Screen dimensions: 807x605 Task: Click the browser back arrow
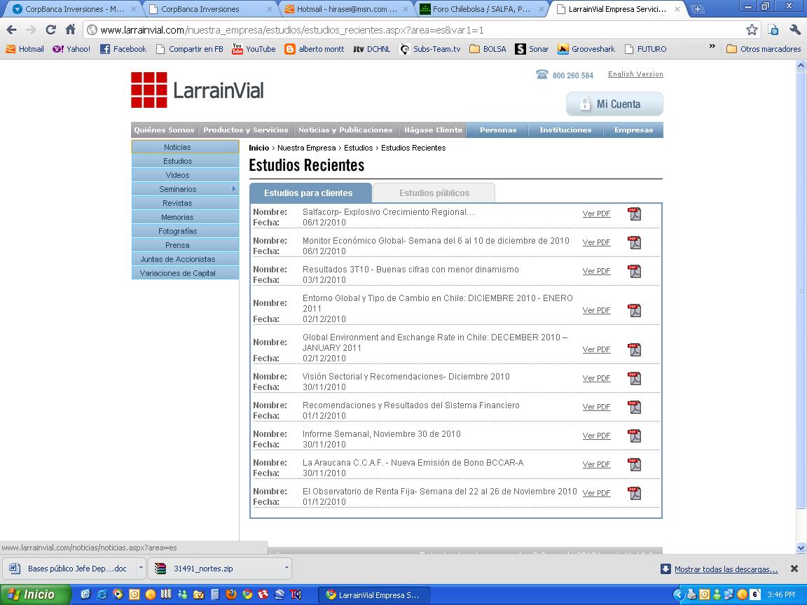11,30
